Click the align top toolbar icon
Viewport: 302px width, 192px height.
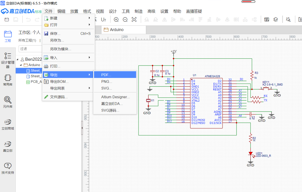[x=200, y=20]
